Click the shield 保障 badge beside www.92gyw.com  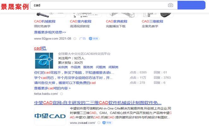coord(94,38)
